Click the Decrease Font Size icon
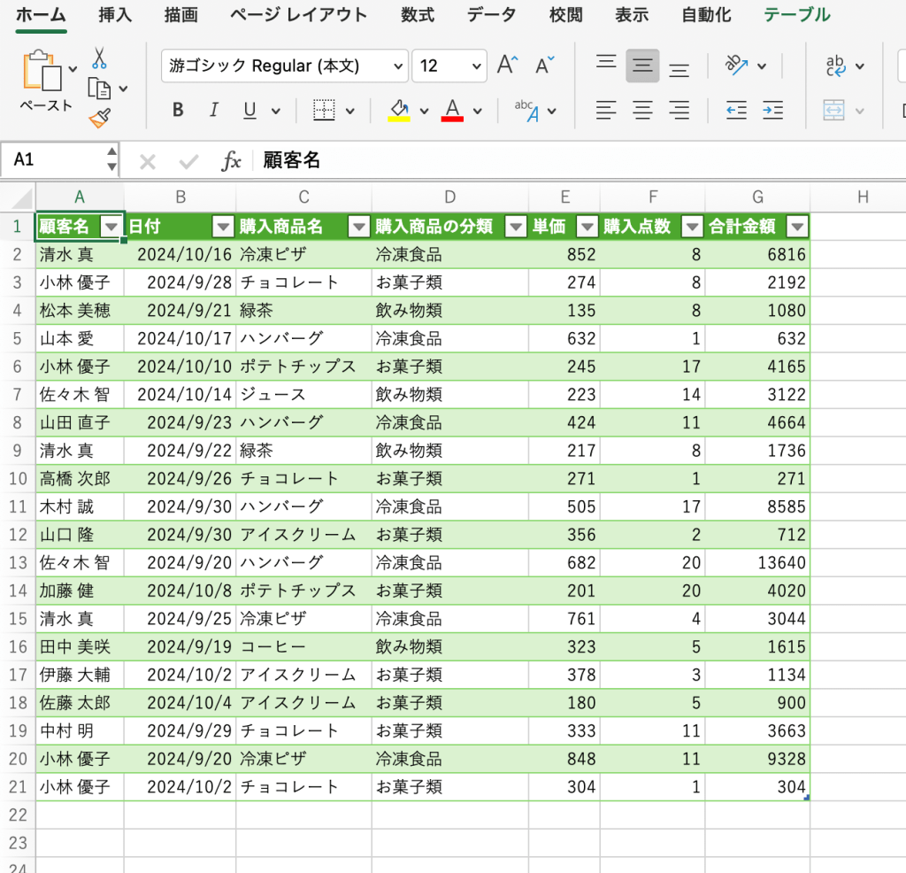906x873 pixels. [545, 66]
